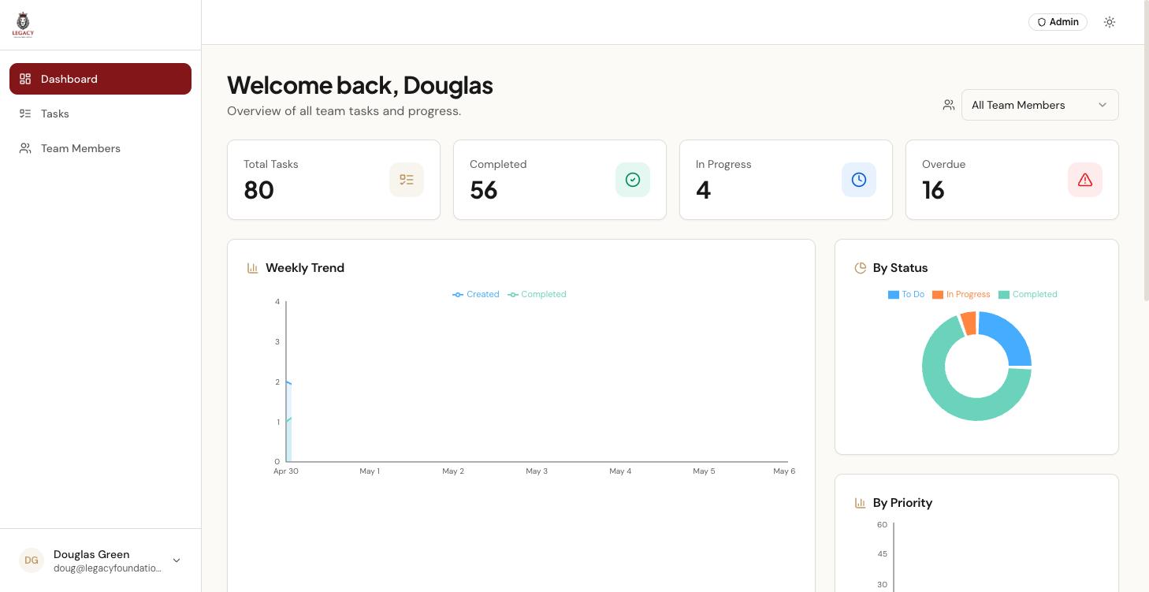Toggle the Created series in legend
The image size is (1149, 592).
[475, 294]
